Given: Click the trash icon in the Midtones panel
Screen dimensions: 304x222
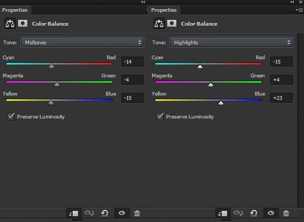Looking at the screenshot, I should tap(137, 213).
